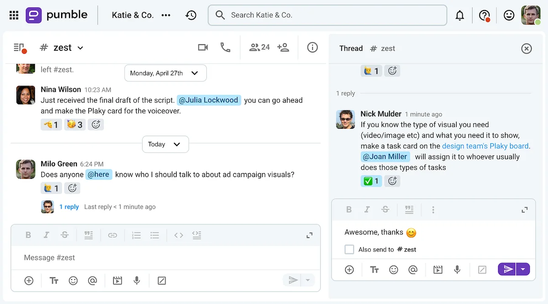This screenshot has width=548, height=304.
Task: Toggle numbered list in message editor
Action: coord(136,235)
